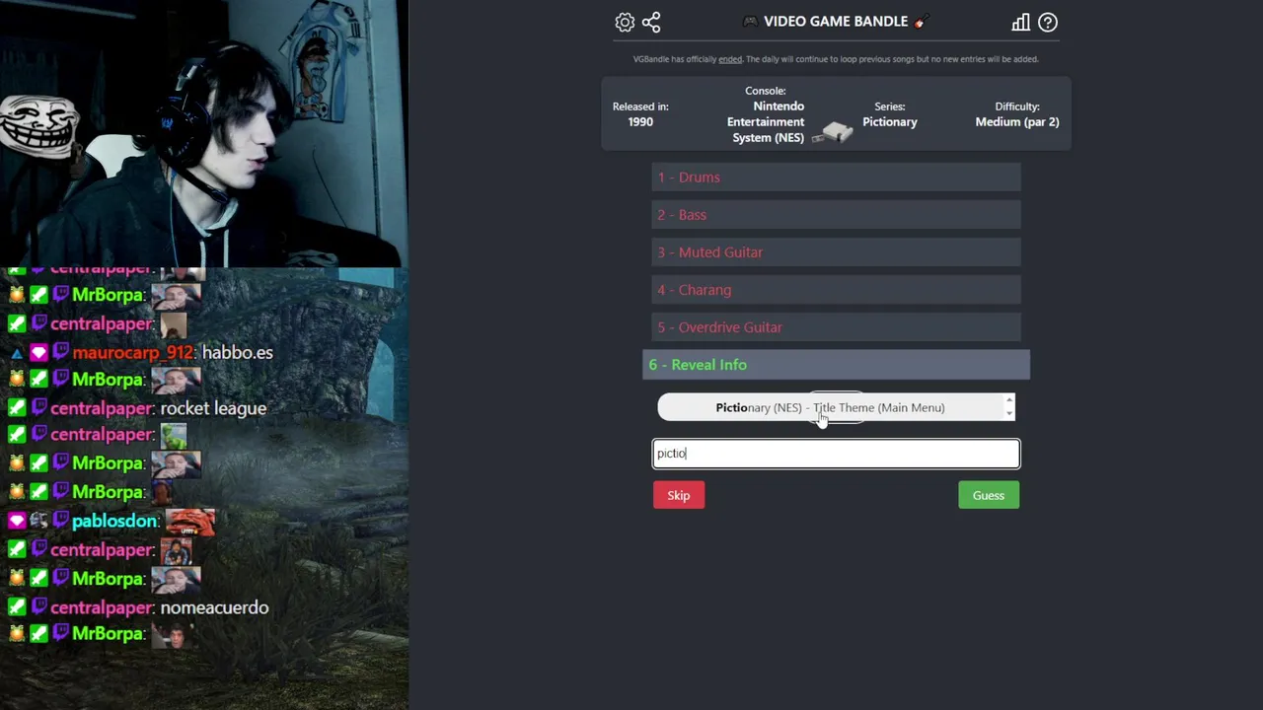1263x710 pixels.
Task: Focus the guess input field
Action: pyautogui.click(x=836, y=454)
